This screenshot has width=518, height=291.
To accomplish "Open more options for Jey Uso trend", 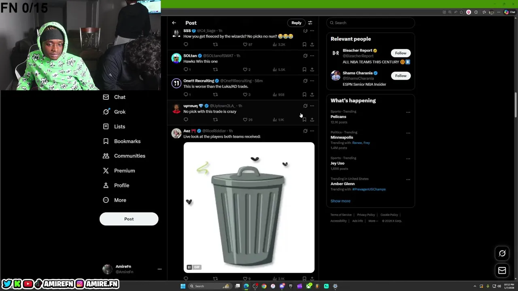I will (408, 159).
